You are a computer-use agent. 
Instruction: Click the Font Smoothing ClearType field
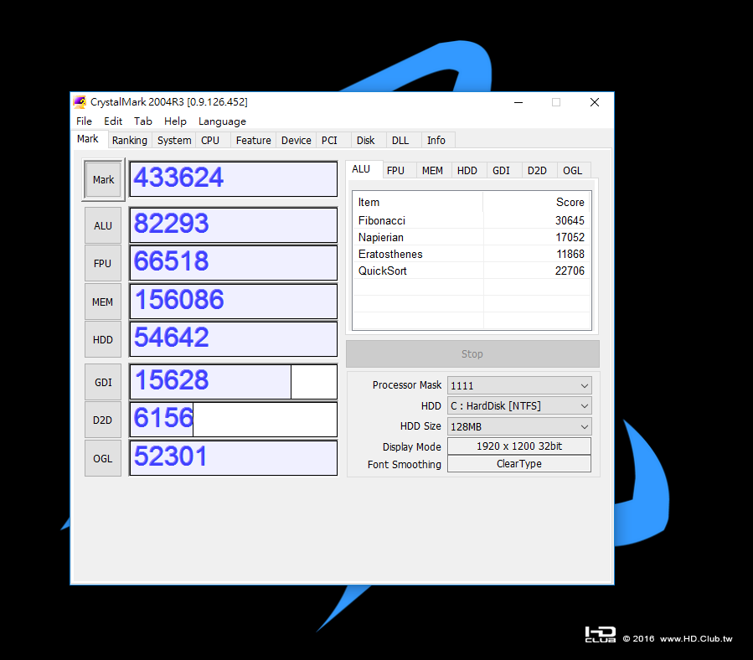tap(519, 464)
